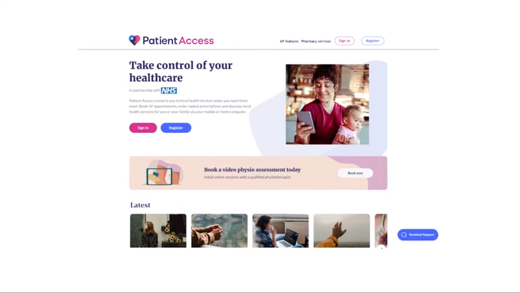The image size is (520, 293).
Task: Select the pink Sign in hero button
Action: click(143, 128)
